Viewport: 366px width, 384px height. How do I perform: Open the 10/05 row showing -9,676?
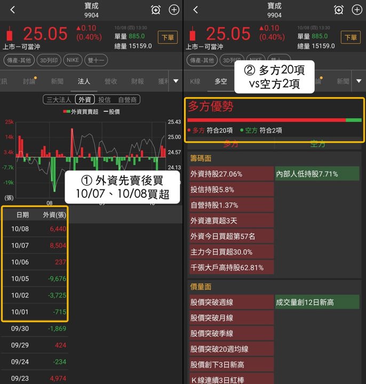[x=35, y=279]
